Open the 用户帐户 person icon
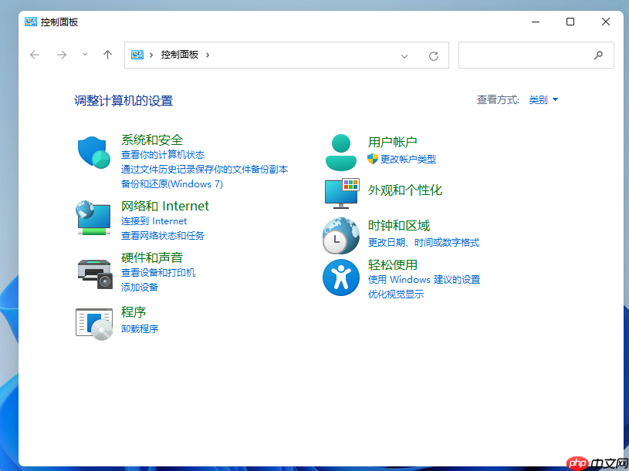 pyautogui.click(x=341, y=153)
